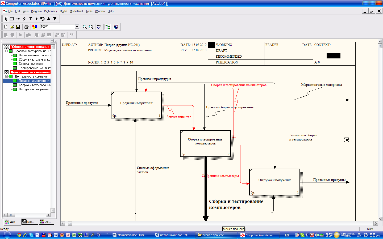The height and width of the screenshot is (239, 383).
Task: Click the label 'Маркетинговые материалы'
Action: (322, 85)
